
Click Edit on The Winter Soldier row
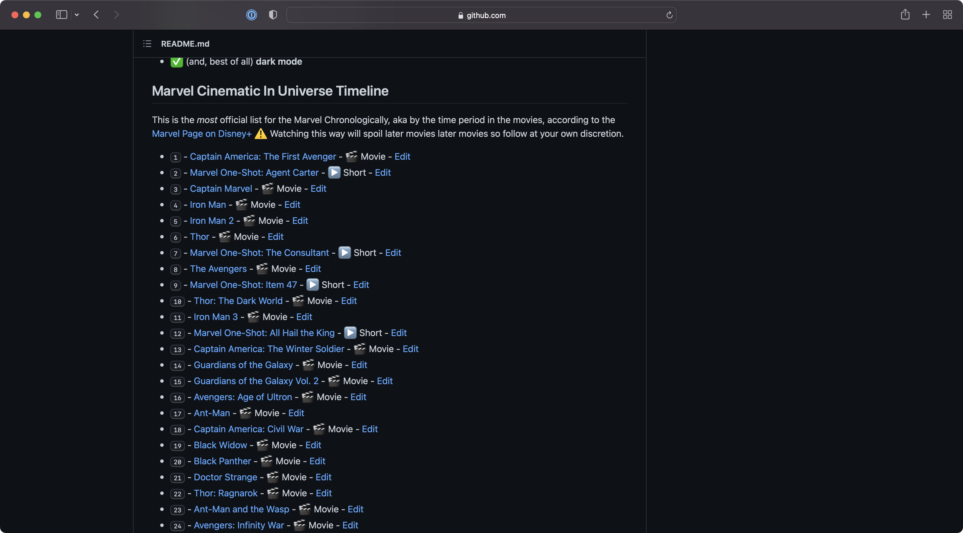coord(410,349)
